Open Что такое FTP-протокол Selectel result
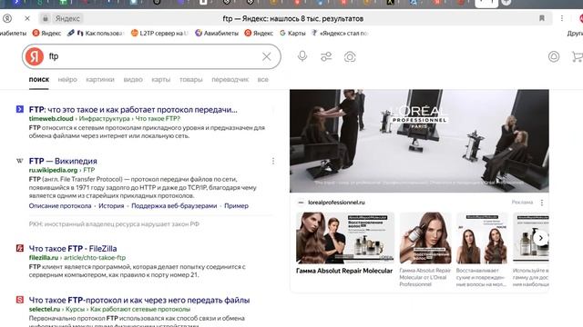 (139, 300)
